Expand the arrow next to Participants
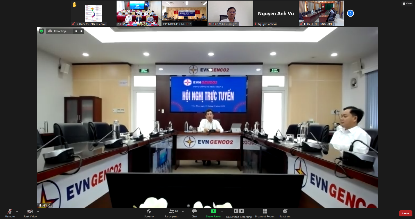 point(183,211)
